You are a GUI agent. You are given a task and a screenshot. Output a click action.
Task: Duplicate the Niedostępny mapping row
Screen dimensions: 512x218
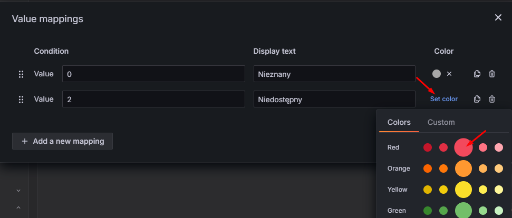point(477,99)
